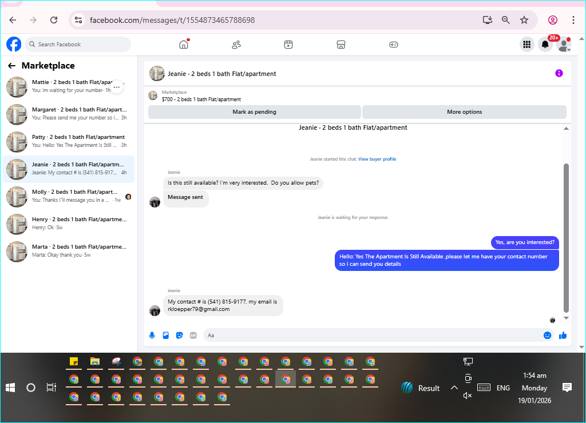Open Mattie's conversation
Viewport: 586px width, 423px height.
[69, 87]
